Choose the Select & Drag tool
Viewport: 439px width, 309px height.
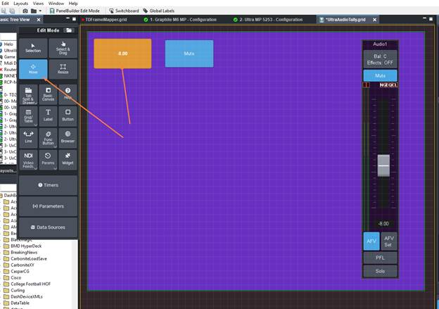(x=63, y=48)
